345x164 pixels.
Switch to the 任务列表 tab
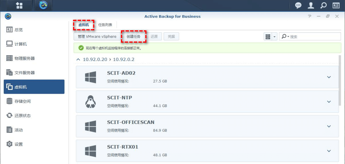(105, 25)
